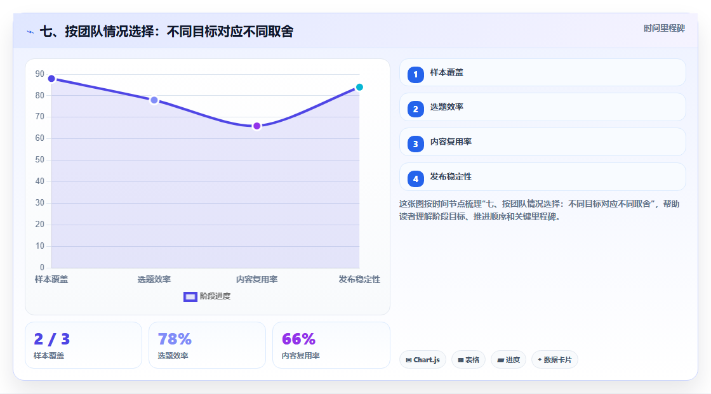Select the 内容复用率 data point on chart
This screenshot has height=394, width=711.
[x=256, y=126]
